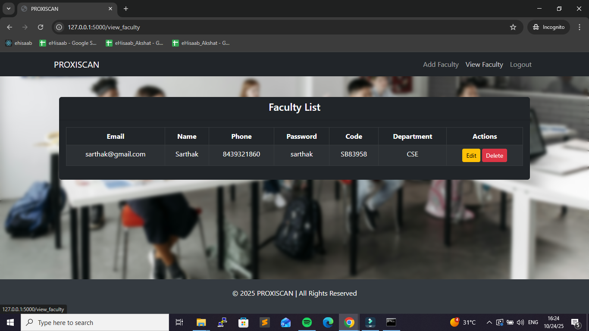Click the browser back arrow
This screenshot has height=331, width=589.
tap(9, 27)
